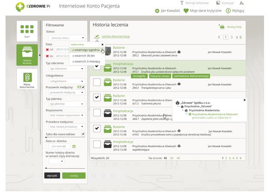270x196 pixels.
Task: Open the Rozpoznanie dropdown
Action: [x=67, y=115]
